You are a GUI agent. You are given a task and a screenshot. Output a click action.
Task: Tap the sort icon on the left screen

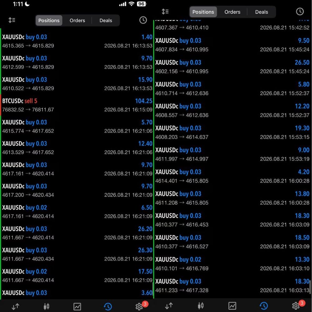pyautogui.click(x=12, y=20)
